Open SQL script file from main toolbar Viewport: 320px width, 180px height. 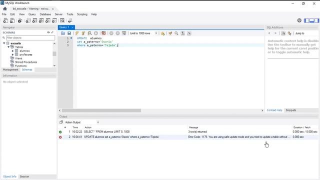pyautogui.click(x=12, y=20)
